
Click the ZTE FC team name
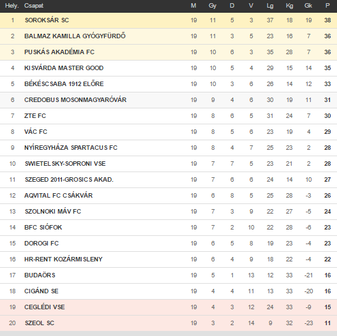pos(35,116)
